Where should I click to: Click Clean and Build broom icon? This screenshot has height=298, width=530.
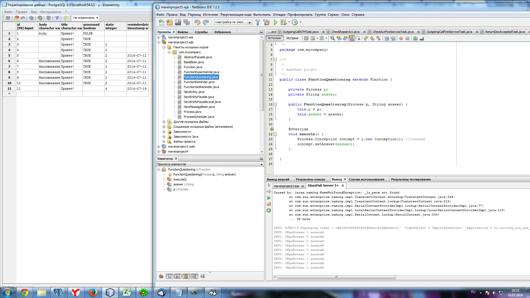266,22
